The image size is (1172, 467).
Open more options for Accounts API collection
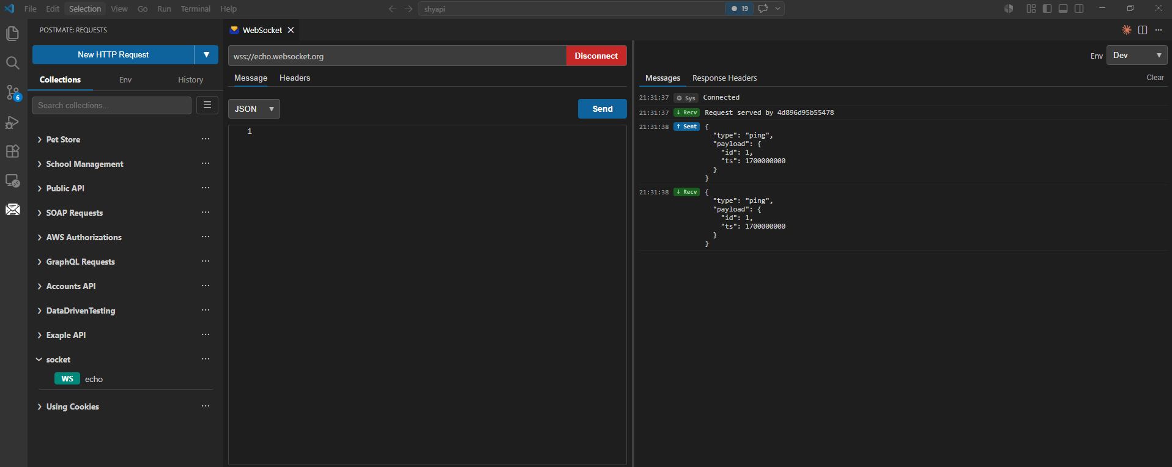click(x=206, y=286)
